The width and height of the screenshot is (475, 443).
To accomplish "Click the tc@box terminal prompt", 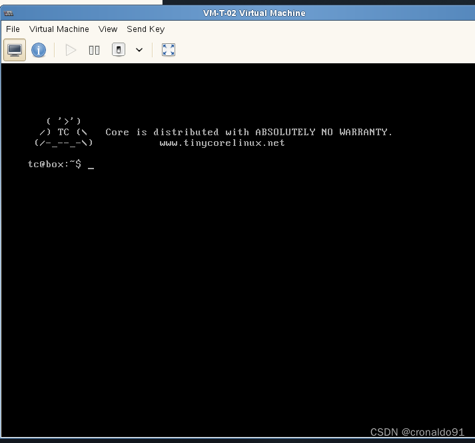I will [55, 164].
